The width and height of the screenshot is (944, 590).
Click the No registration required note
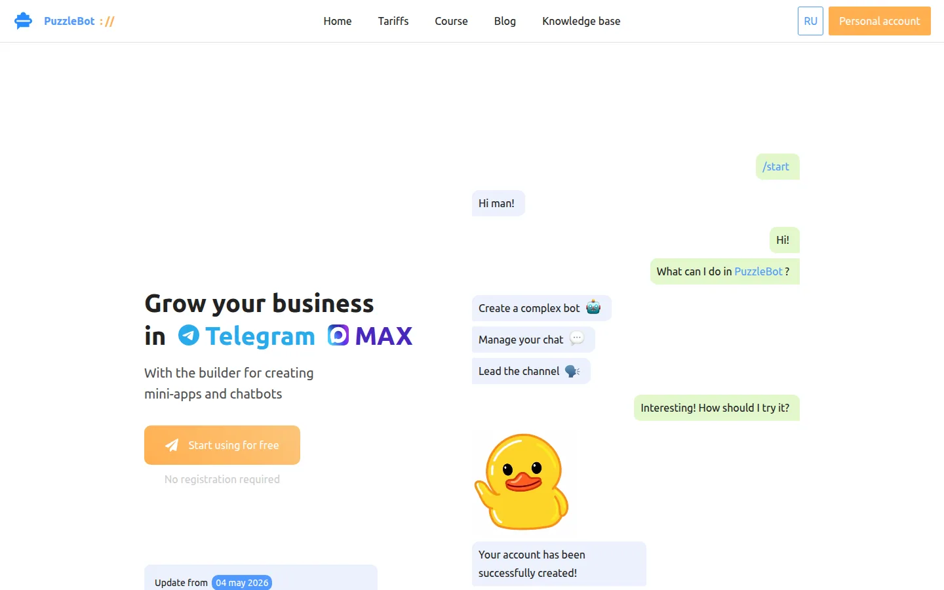click(x=222, y=479)
